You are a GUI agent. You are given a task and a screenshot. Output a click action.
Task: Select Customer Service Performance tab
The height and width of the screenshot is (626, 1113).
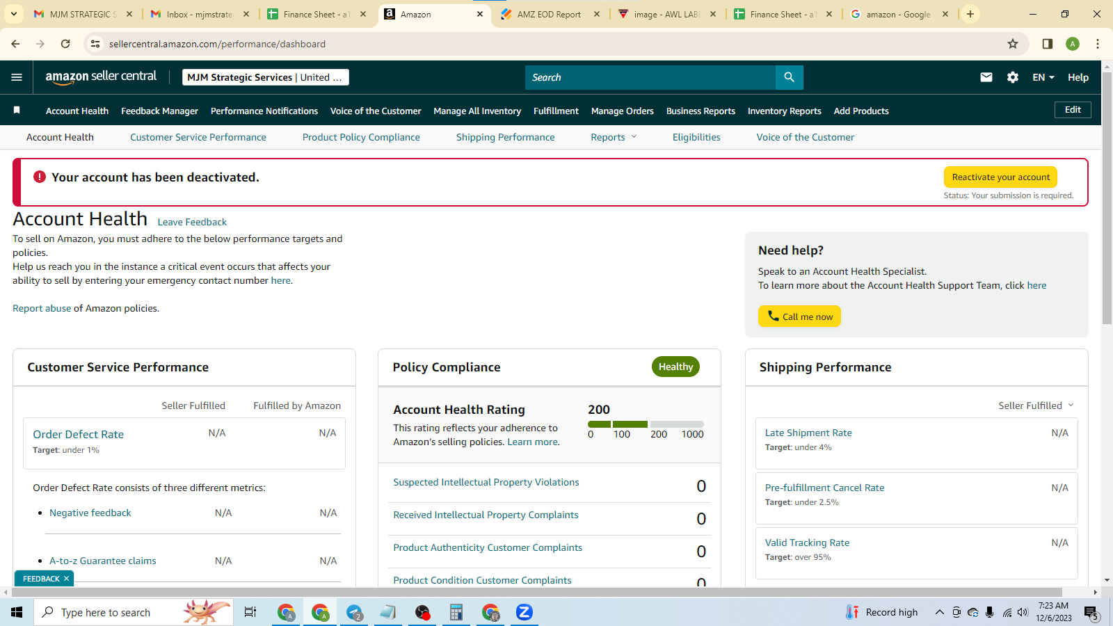click(x=198, y=137)
